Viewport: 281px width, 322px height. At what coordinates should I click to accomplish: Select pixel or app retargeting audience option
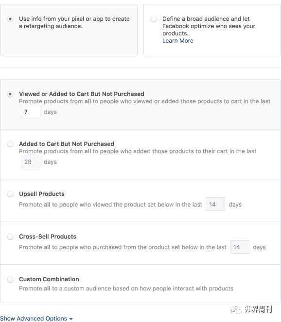click(10, 19)
